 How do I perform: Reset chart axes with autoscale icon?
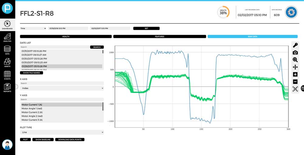point(295,89)
